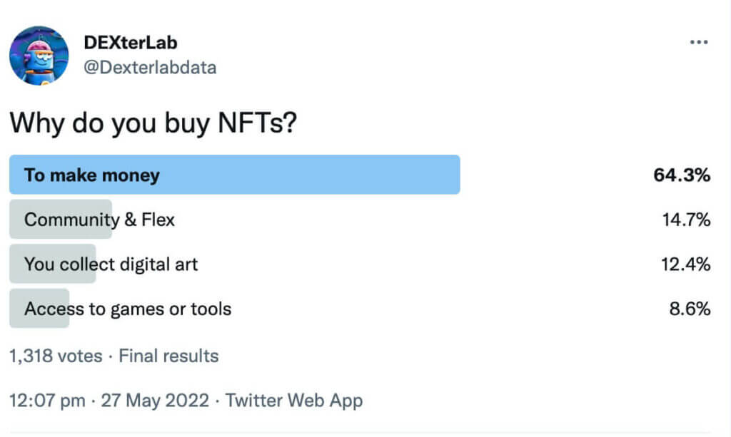Click the 64.3% result percentage

point(682,175)
